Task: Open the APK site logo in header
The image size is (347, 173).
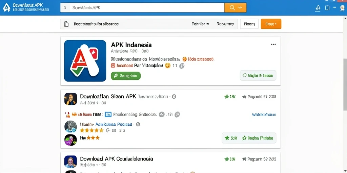Action: point(6,7)
